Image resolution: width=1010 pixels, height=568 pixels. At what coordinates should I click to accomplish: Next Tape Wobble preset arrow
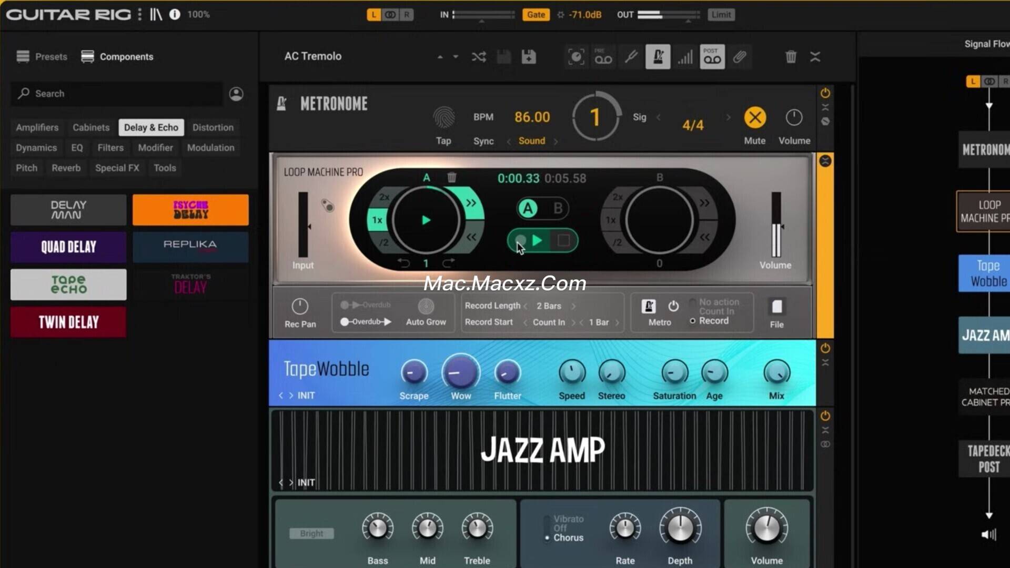pos(291,395)
